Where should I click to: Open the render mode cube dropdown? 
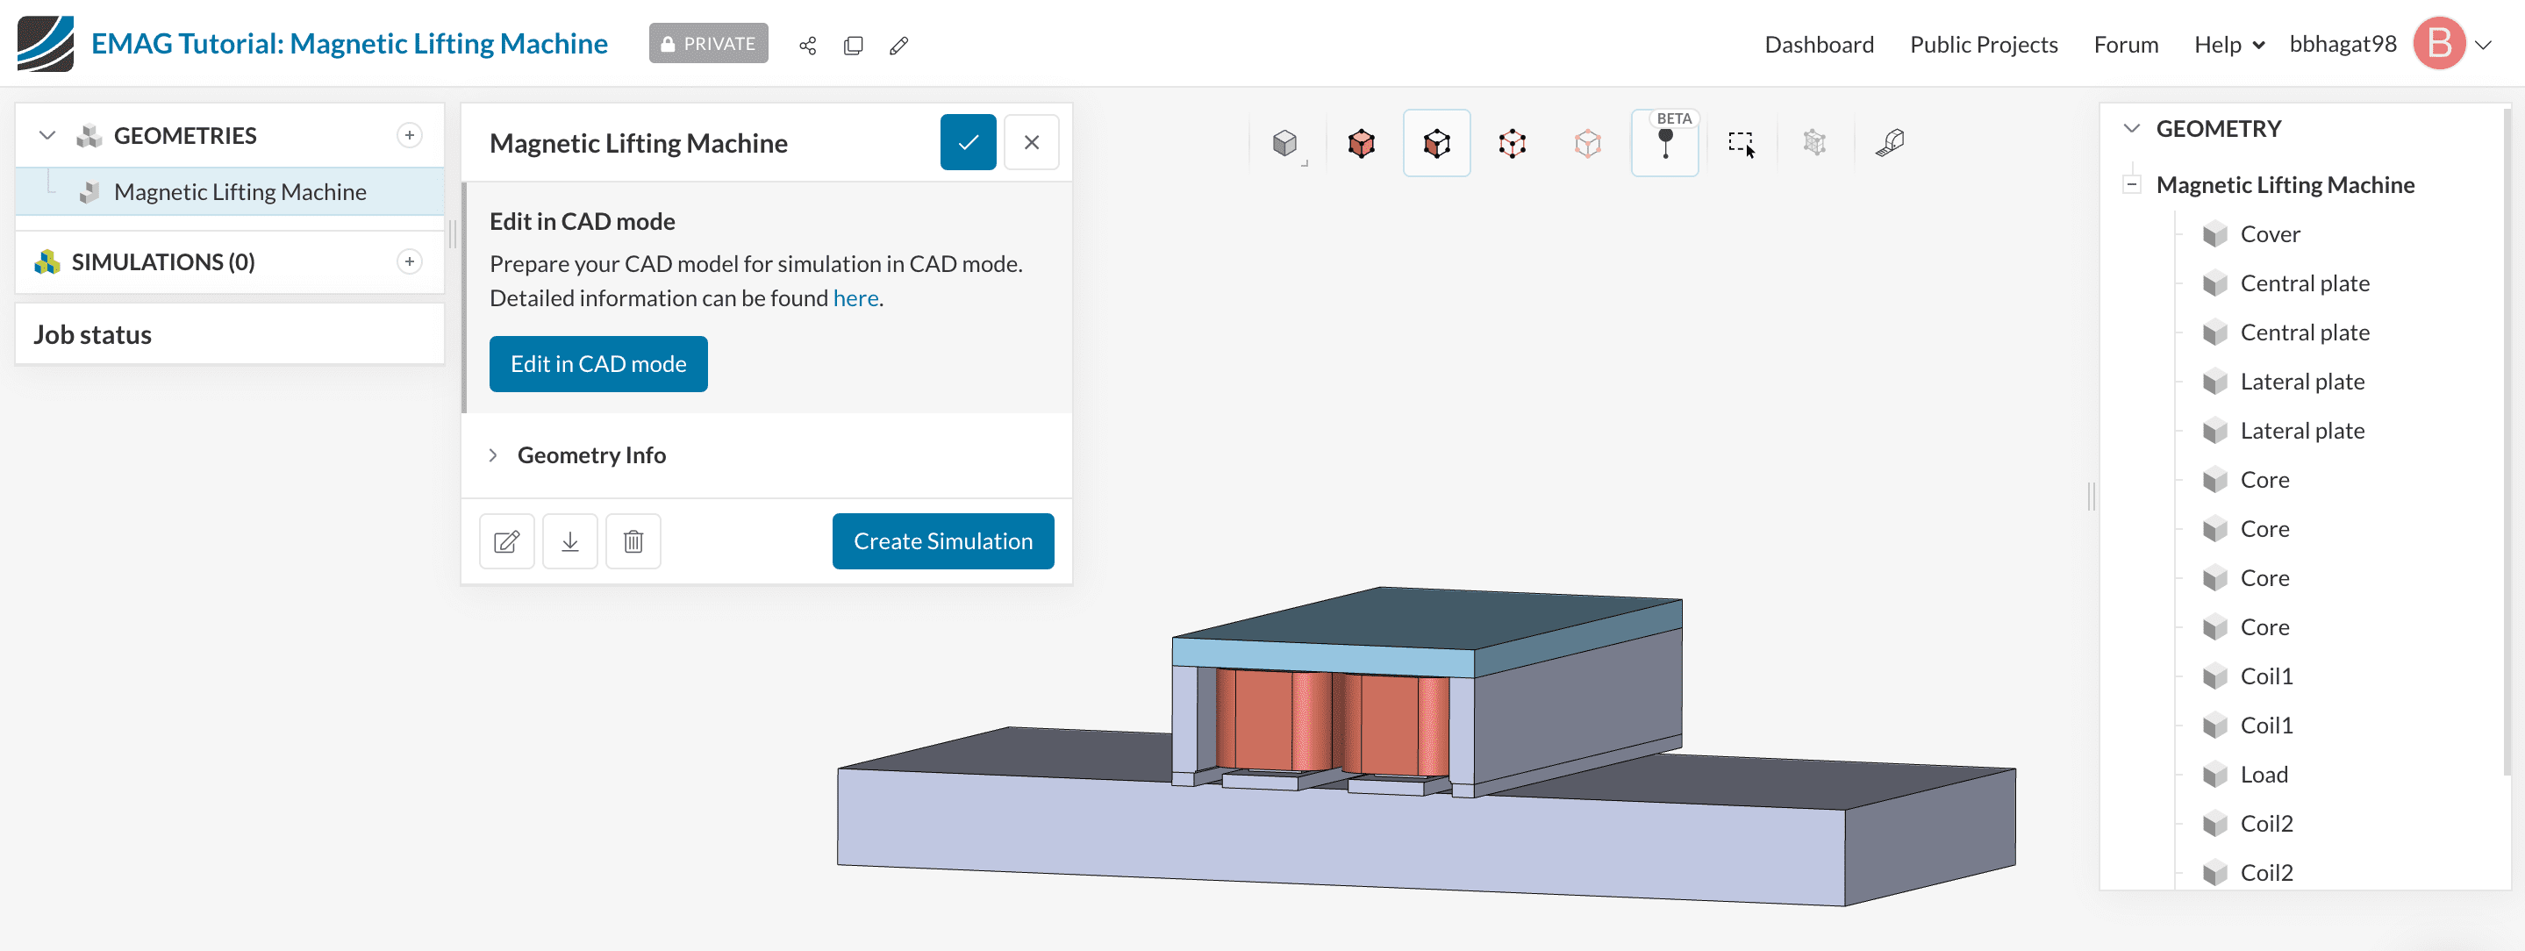1286,143
